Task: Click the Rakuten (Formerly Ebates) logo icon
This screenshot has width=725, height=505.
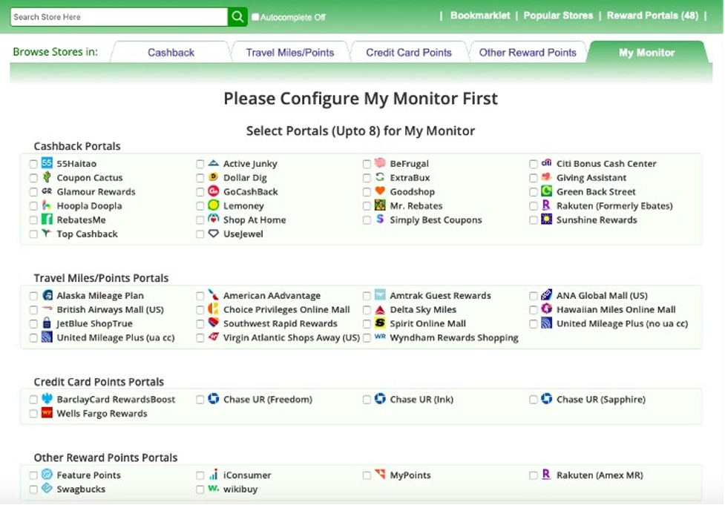Action: tap(546, 205)
